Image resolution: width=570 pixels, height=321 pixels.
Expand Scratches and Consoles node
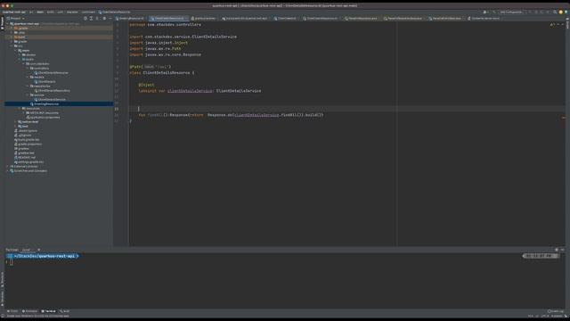(x=8, y=170)
